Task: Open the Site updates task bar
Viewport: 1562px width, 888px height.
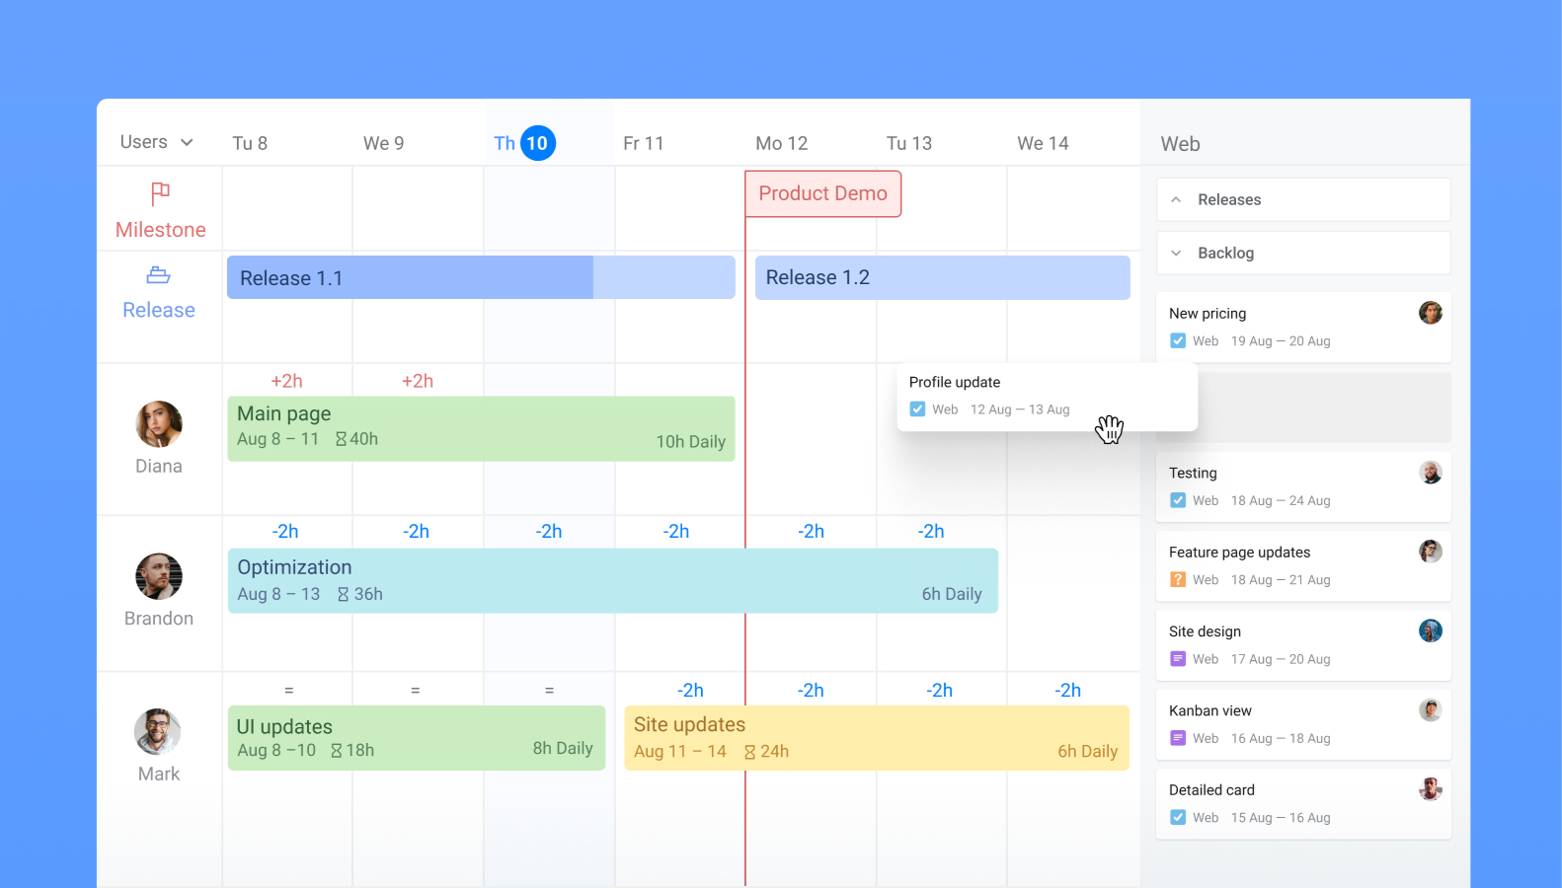Action: (x=877, y=738)
